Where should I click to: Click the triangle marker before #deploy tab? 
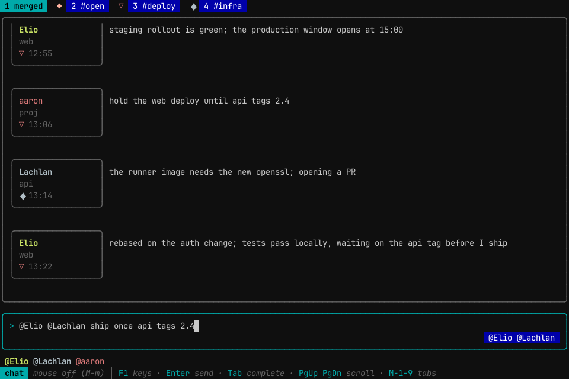point(121,6)
